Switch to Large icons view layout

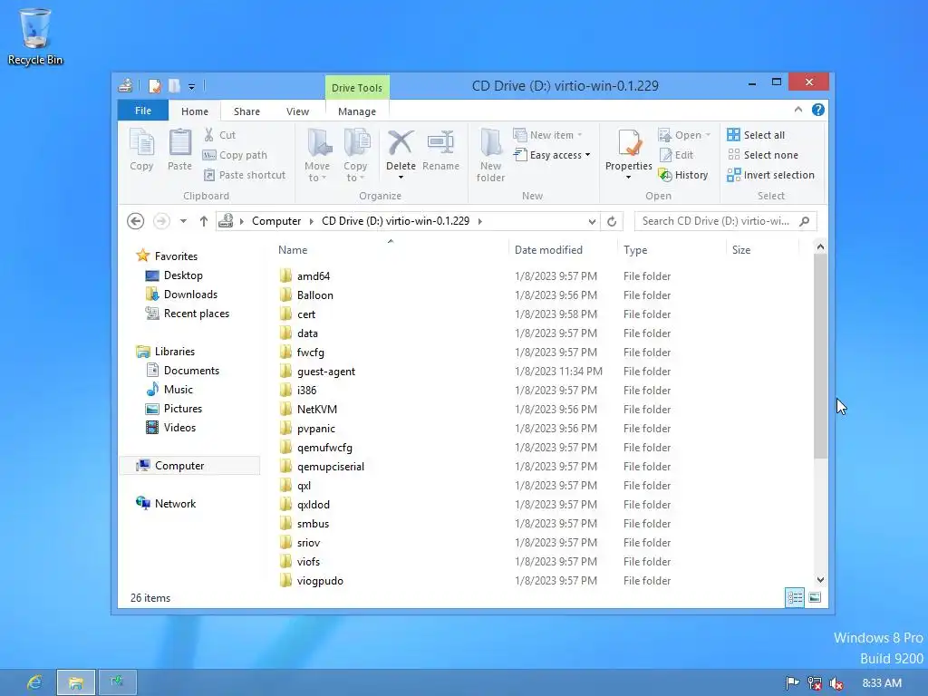point(815,598)
